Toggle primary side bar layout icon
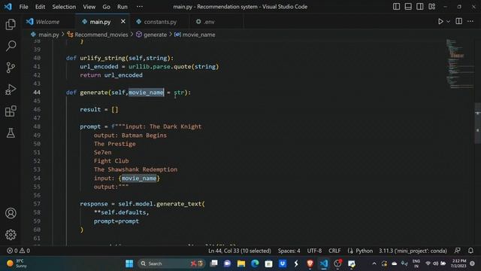Screen dimensions: 481x271 pos(396,7)
